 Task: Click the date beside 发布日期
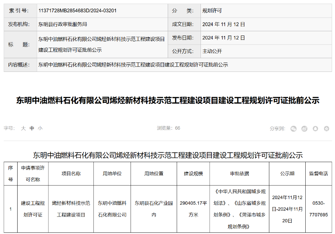[224, 38]
